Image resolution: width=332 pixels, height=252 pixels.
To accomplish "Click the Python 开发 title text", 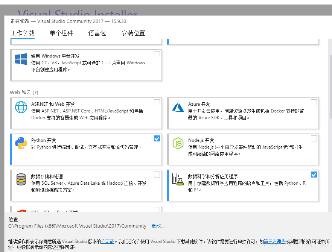I will [43, 140].
